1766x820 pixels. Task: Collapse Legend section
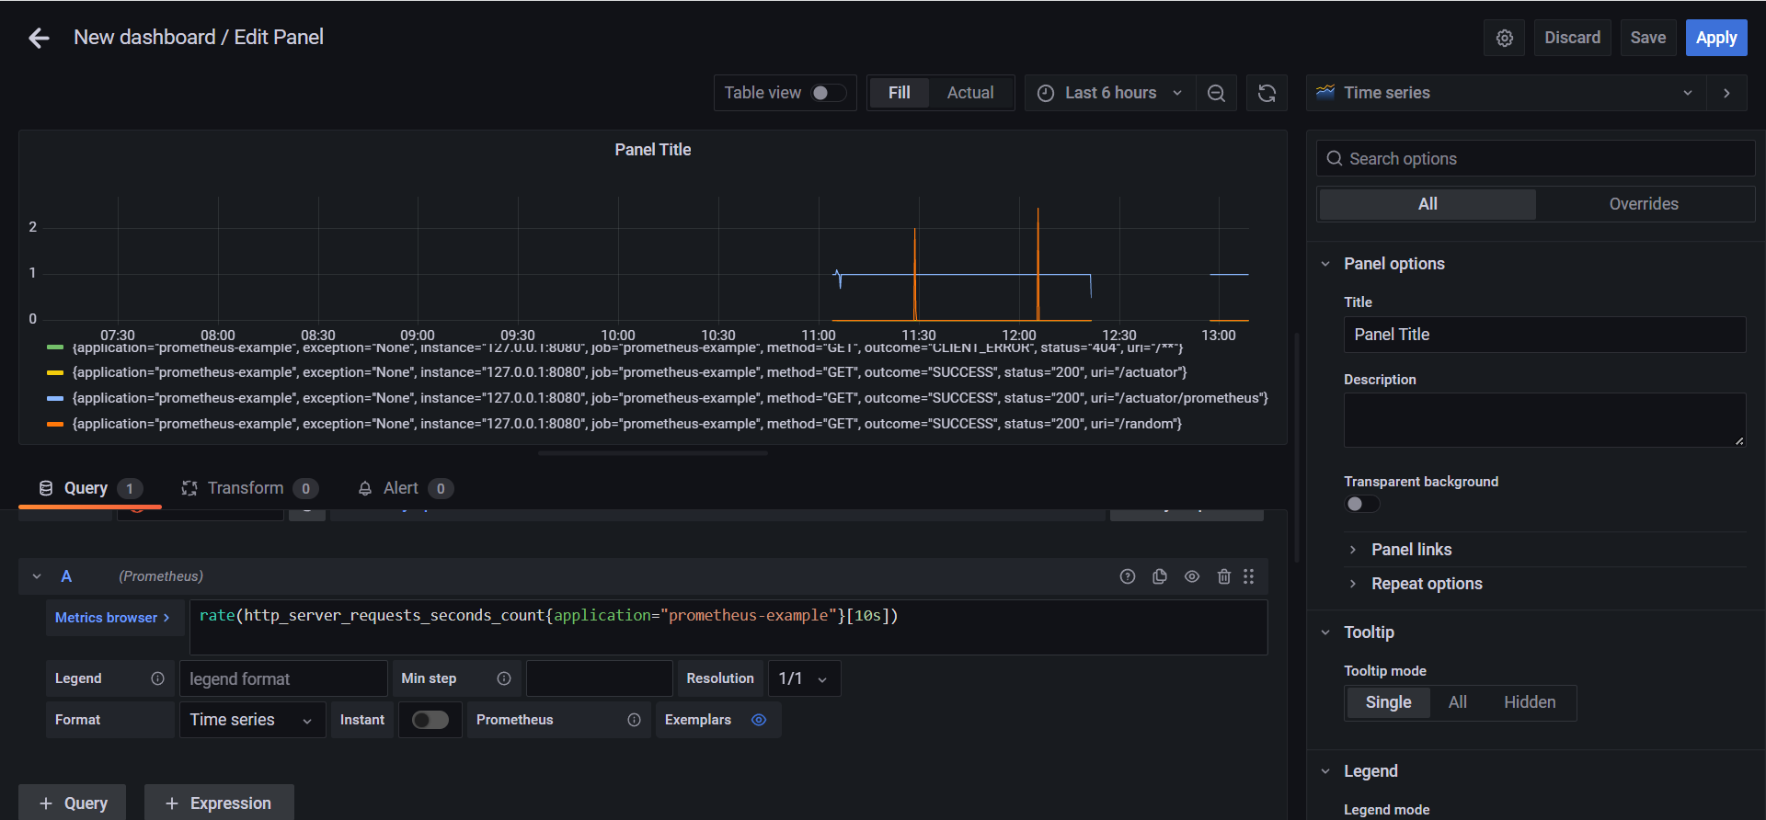point(1325,771)
